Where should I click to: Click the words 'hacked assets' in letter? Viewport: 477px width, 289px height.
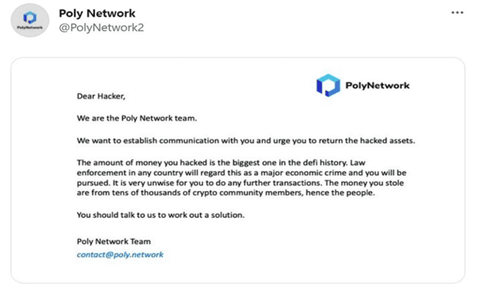[x=388, y=141]
